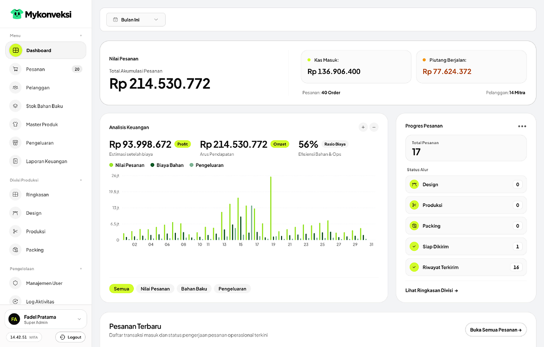The width and height of the screenshot is (544, 347).
Task: Collapse the Menu sidebar section
Action: [81, 35]
